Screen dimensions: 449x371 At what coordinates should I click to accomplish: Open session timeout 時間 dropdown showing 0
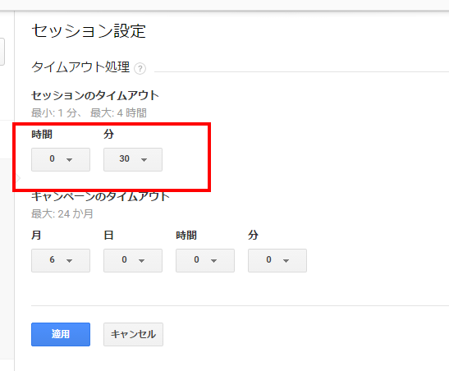pos(61,159)
